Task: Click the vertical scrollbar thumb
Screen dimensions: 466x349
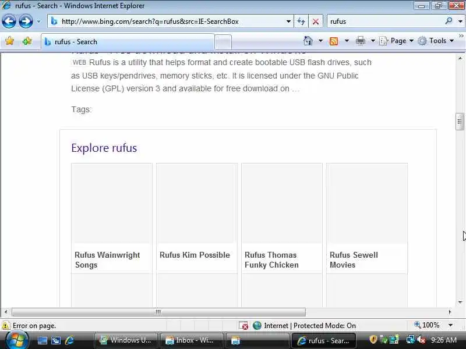Action: (460, 122)
